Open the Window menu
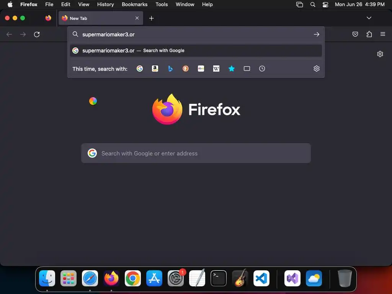392x294 pixels. [185, 4]
